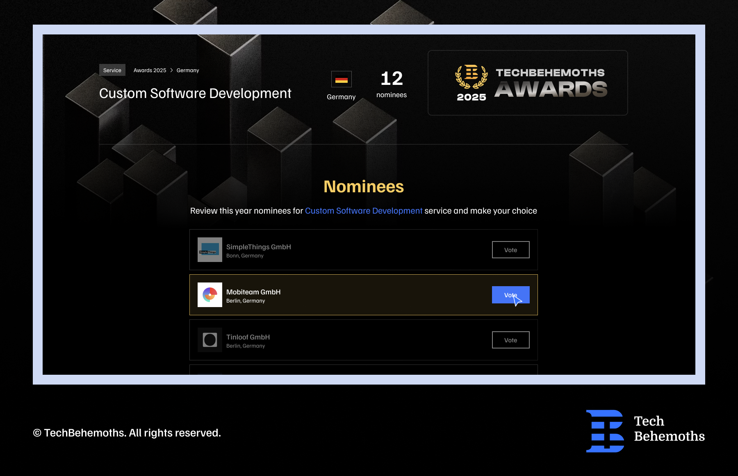Click the Tech Behemoths wordmark text

point(669,428)
